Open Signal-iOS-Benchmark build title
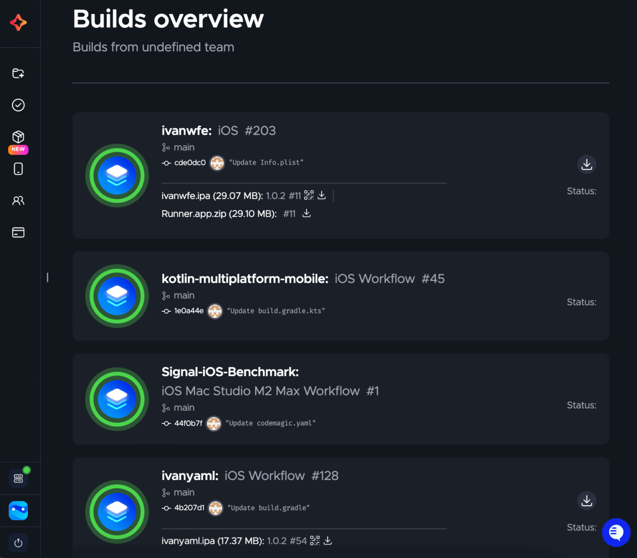This screenshot has width=637, height=558. [230, 372]
